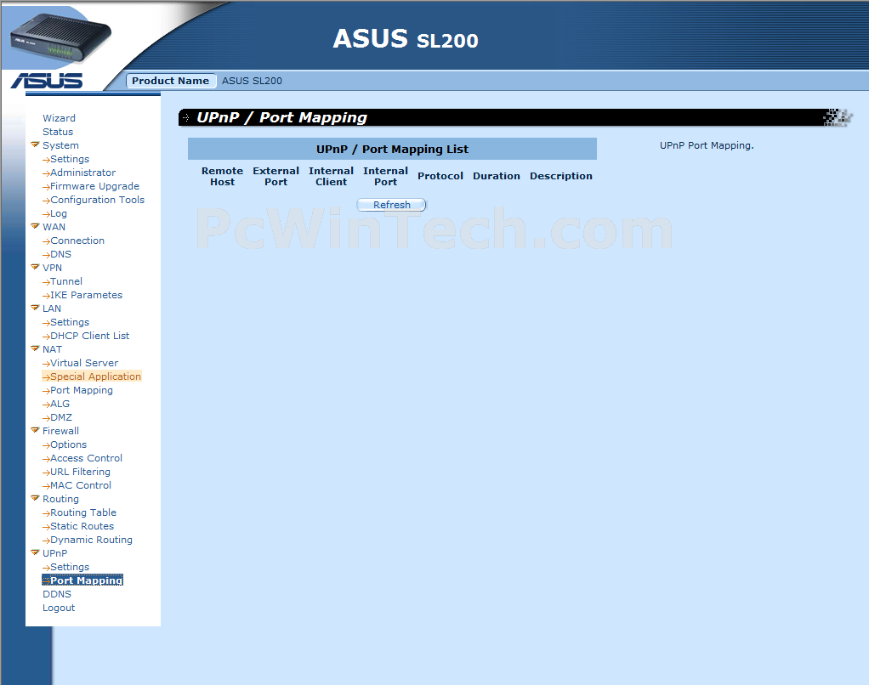Click the Product Name label
The height and width of the screenshot is (685, 869).
coord(171,81)
